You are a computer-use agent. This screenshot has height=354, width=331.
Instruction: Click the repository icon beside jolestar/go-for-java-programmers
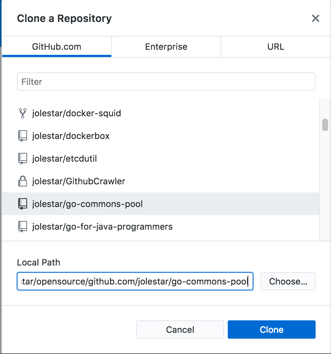point(23,227)
